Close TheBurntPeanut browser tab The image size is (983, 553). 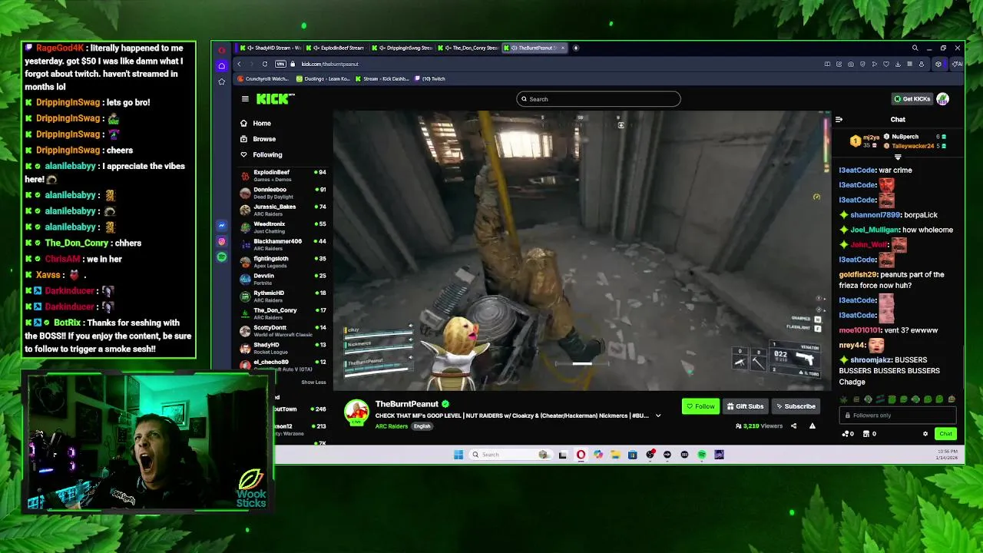[562, 48]
